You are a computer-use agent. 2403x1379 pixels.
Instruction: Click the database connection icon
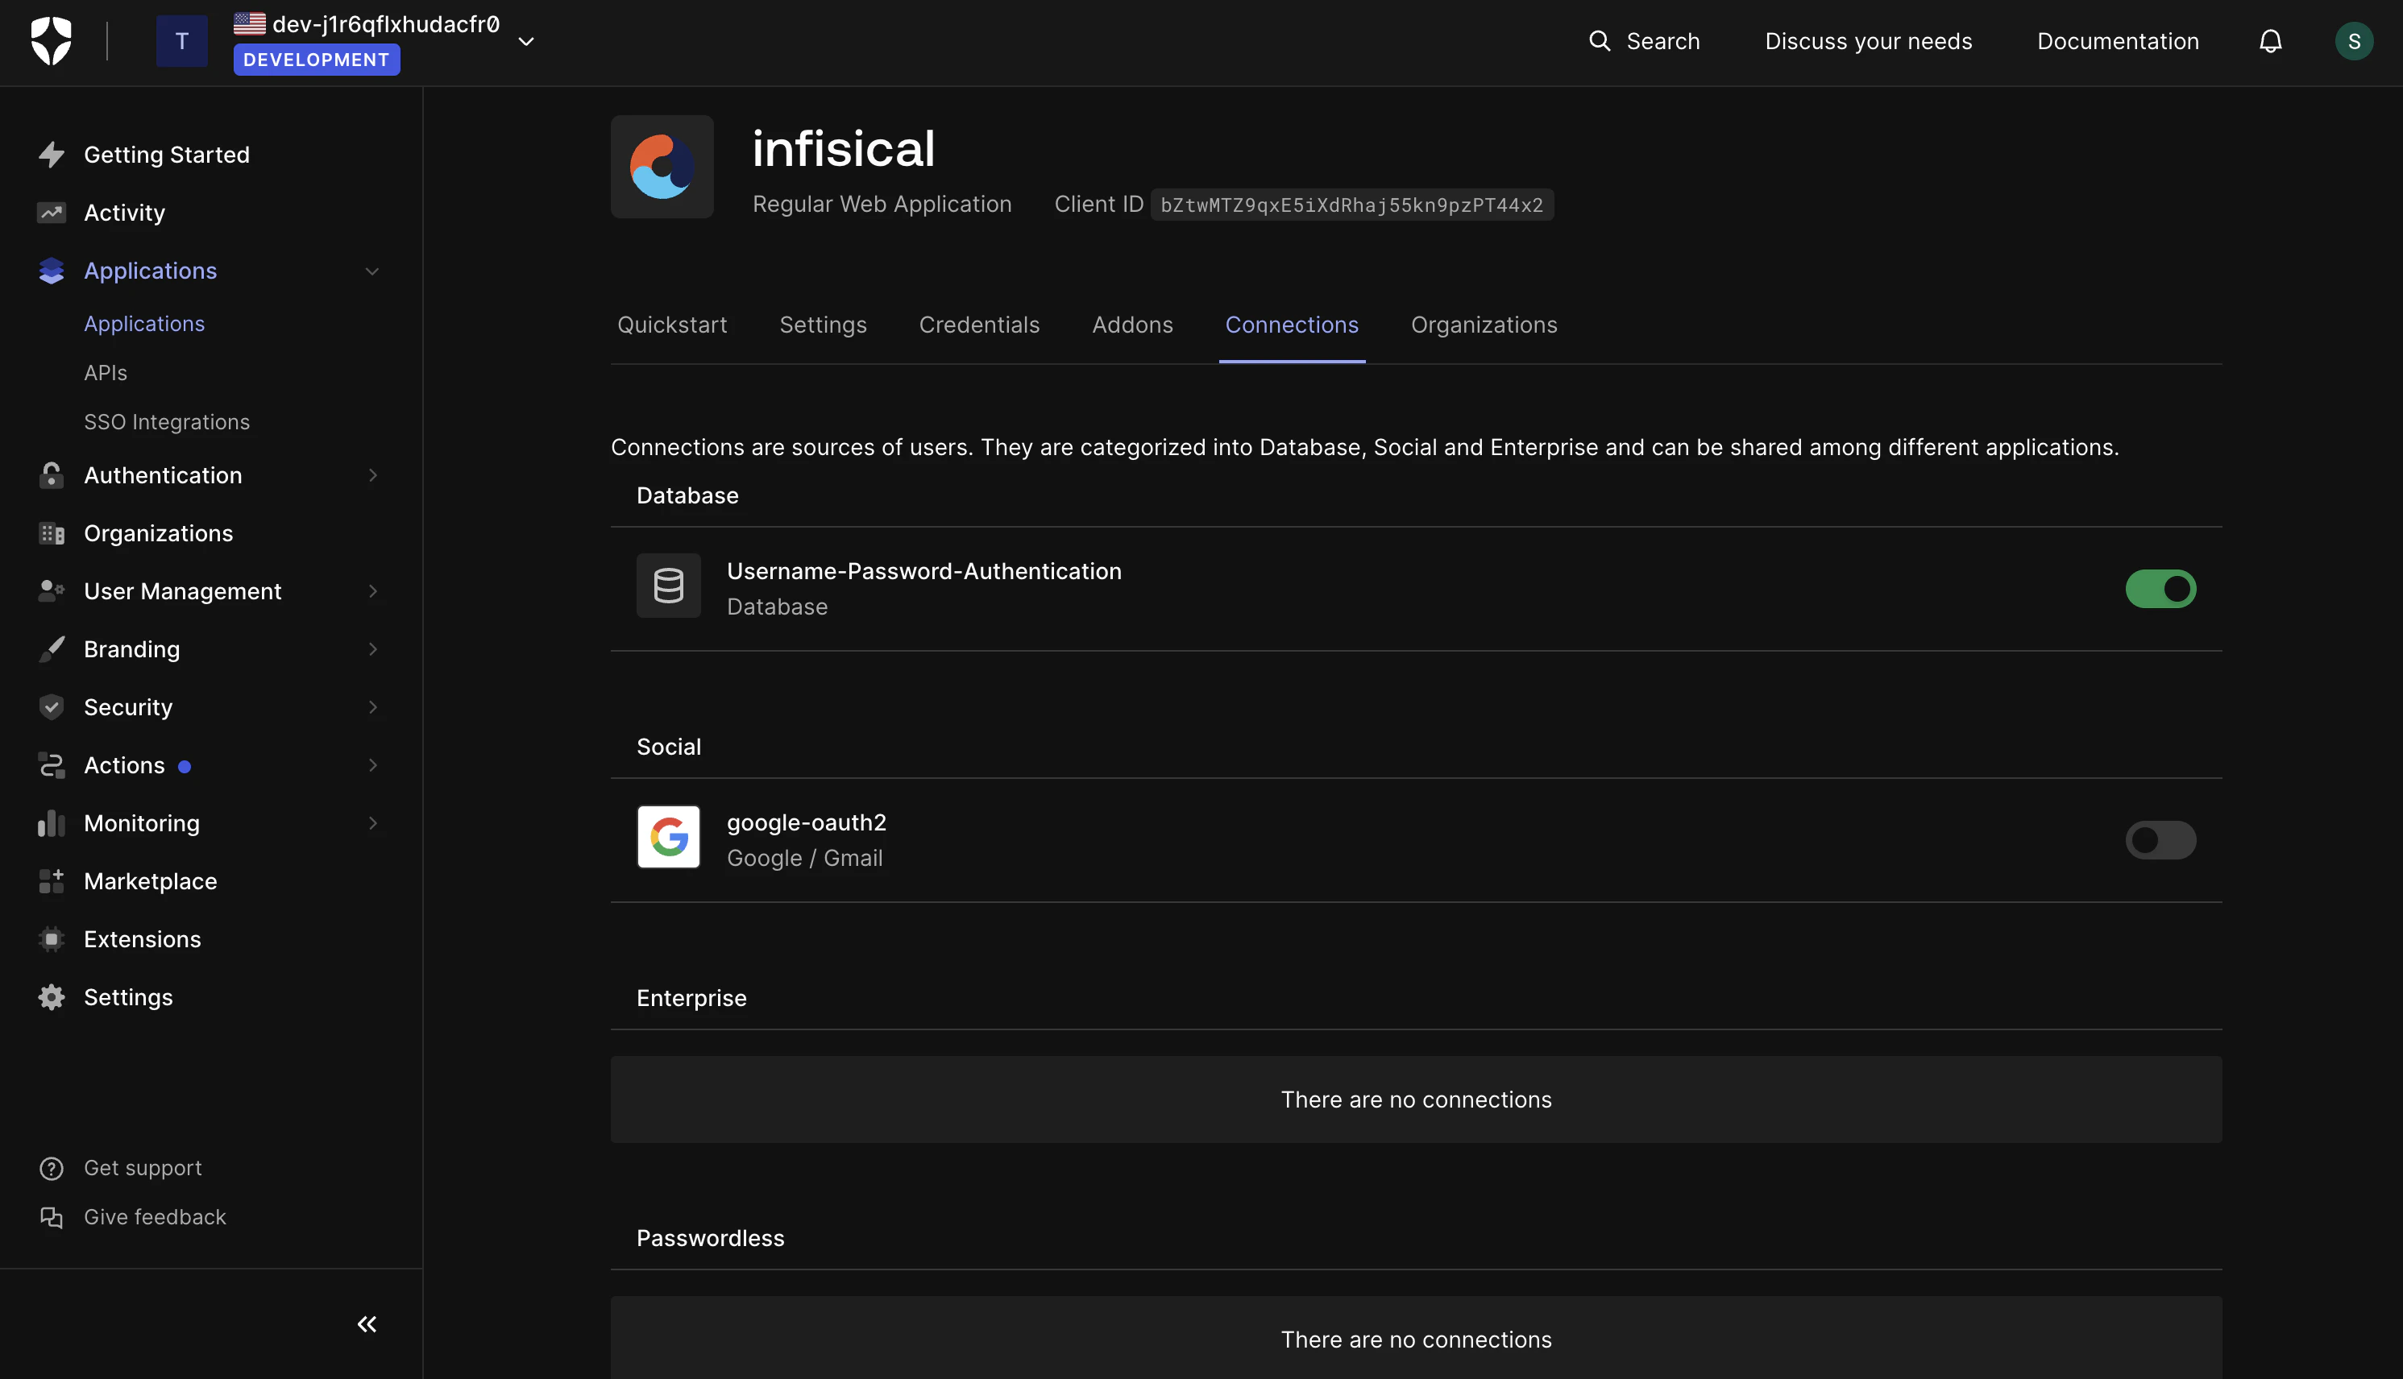click(669, 586)
